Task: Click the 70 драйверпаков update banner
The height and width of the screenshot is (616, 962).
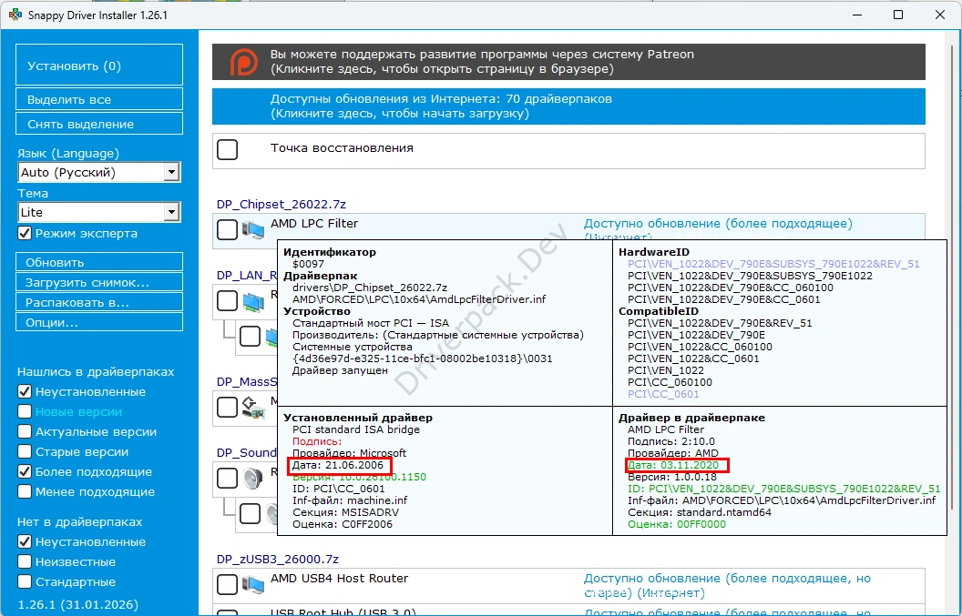Action: 568,106
